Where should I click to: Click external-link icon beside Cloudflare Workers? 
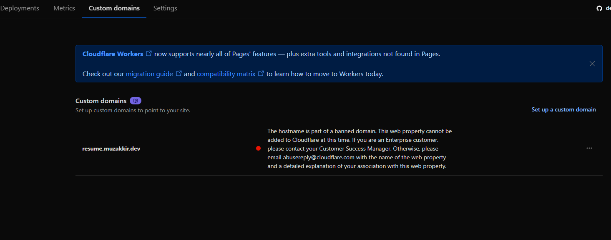tap(149, 54)
